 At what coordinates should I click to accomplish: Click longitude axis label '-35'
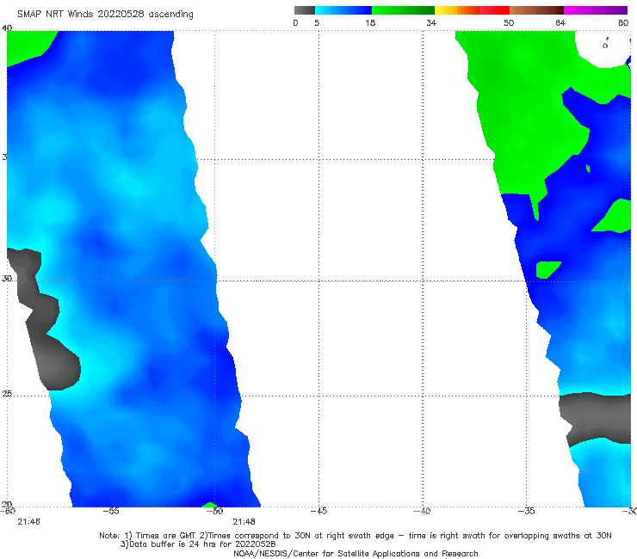527,511
